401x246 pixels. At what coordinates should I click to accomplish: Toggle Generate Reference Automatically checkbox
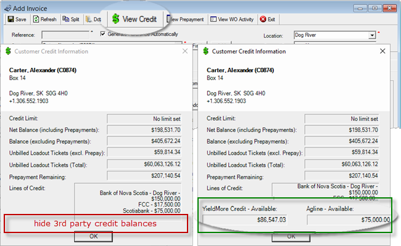coord(103,34)
